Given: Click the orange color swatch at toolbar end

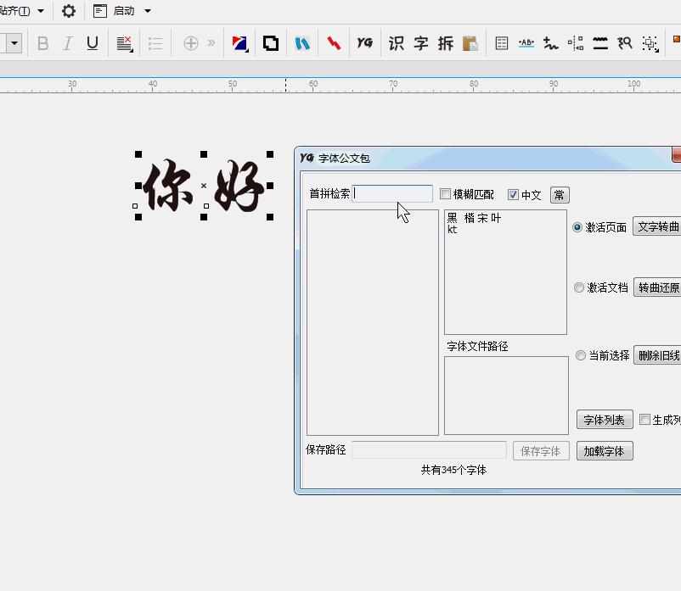Looking at the screenshot, I should point(677,38).
